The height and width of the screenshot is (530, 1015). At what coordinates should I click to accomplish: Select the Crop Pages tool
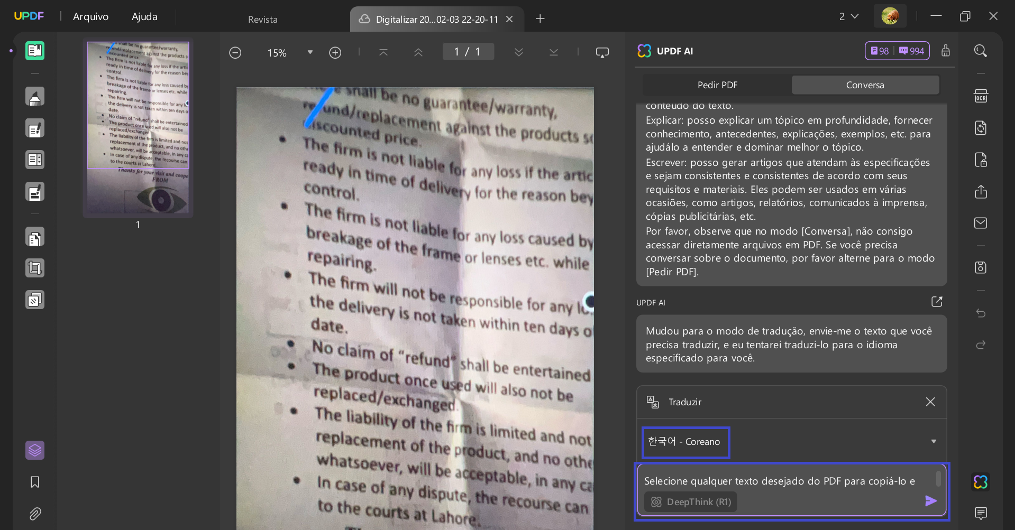point(35,268)
